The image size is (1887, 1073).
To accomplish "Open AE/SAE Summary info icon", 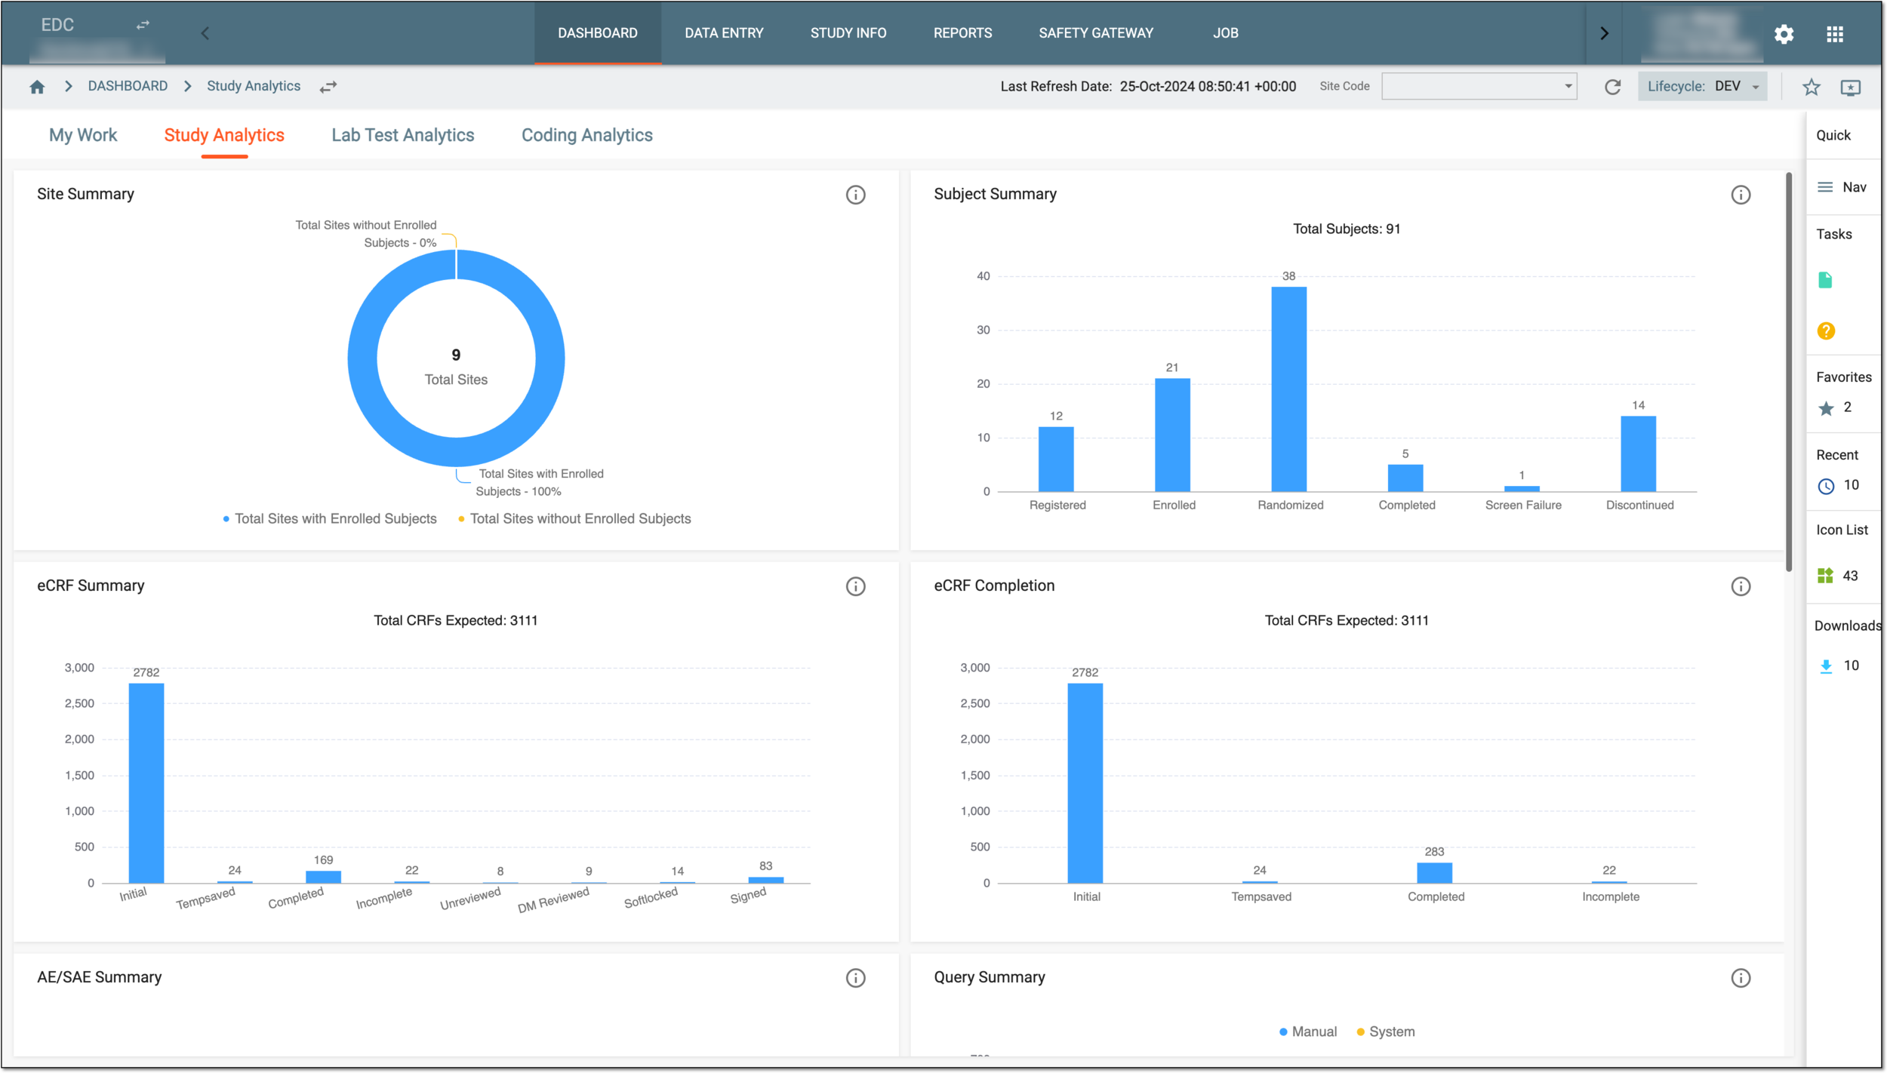I will [x=855, y=978].
